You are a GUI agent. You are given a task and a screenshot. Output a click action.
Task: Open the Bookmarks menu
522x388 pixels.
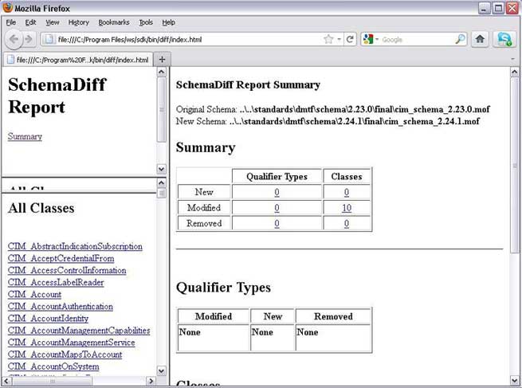(114, 22)
